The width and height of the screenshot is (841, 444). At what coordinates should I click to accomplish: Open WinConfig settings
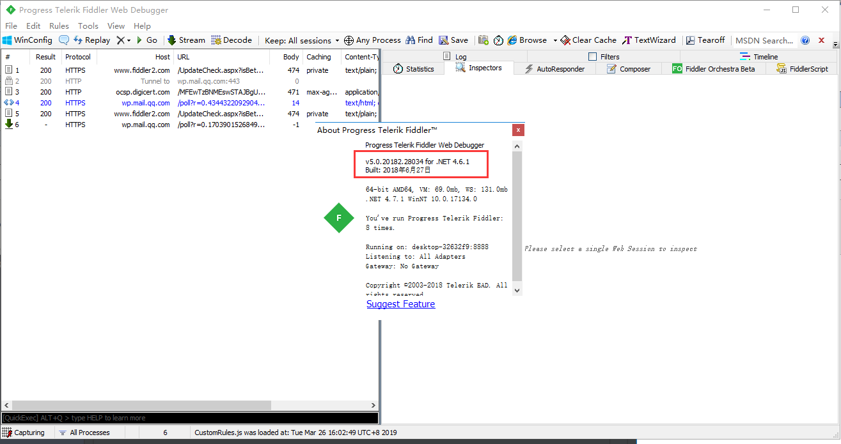click(28, 40)
